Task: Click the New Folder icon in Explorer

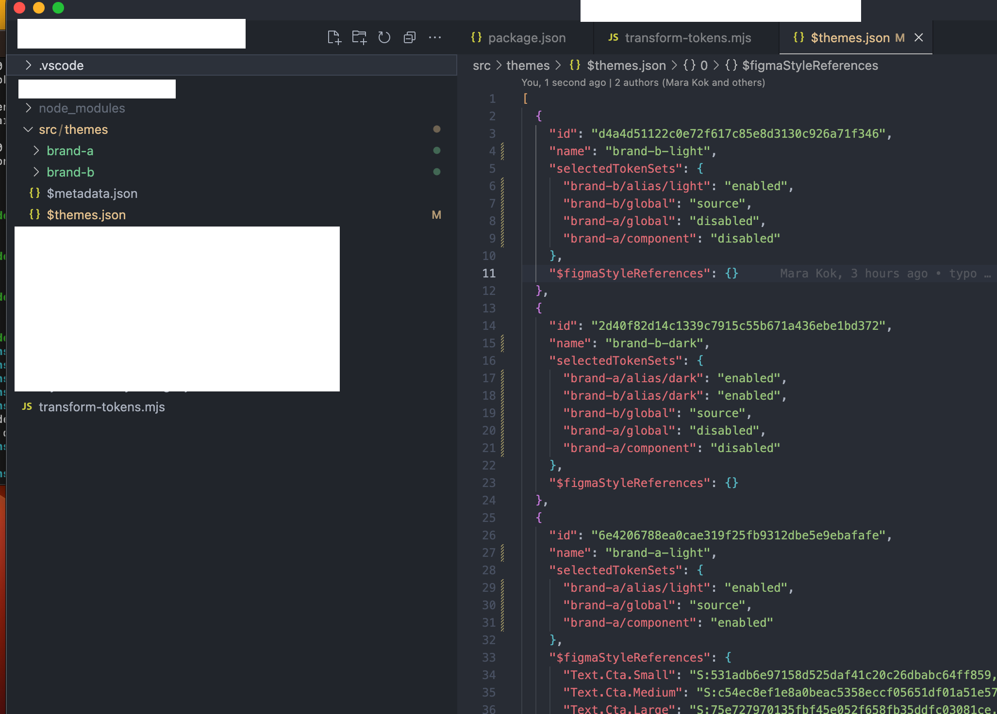Action: pos(359,37)
